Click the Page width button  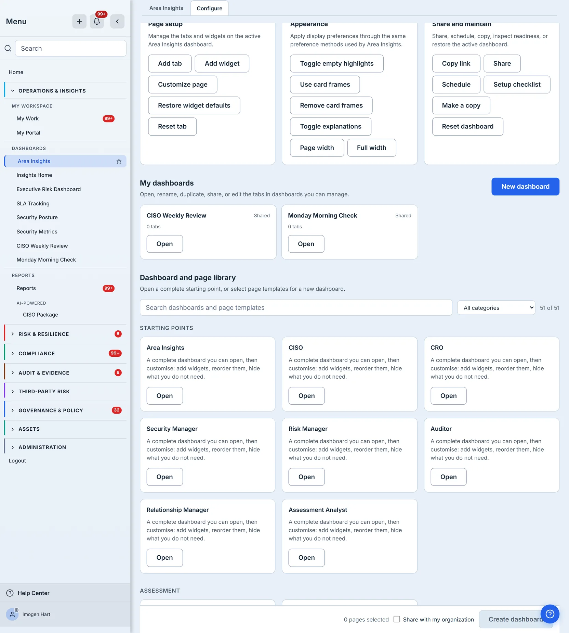point(317,148)
